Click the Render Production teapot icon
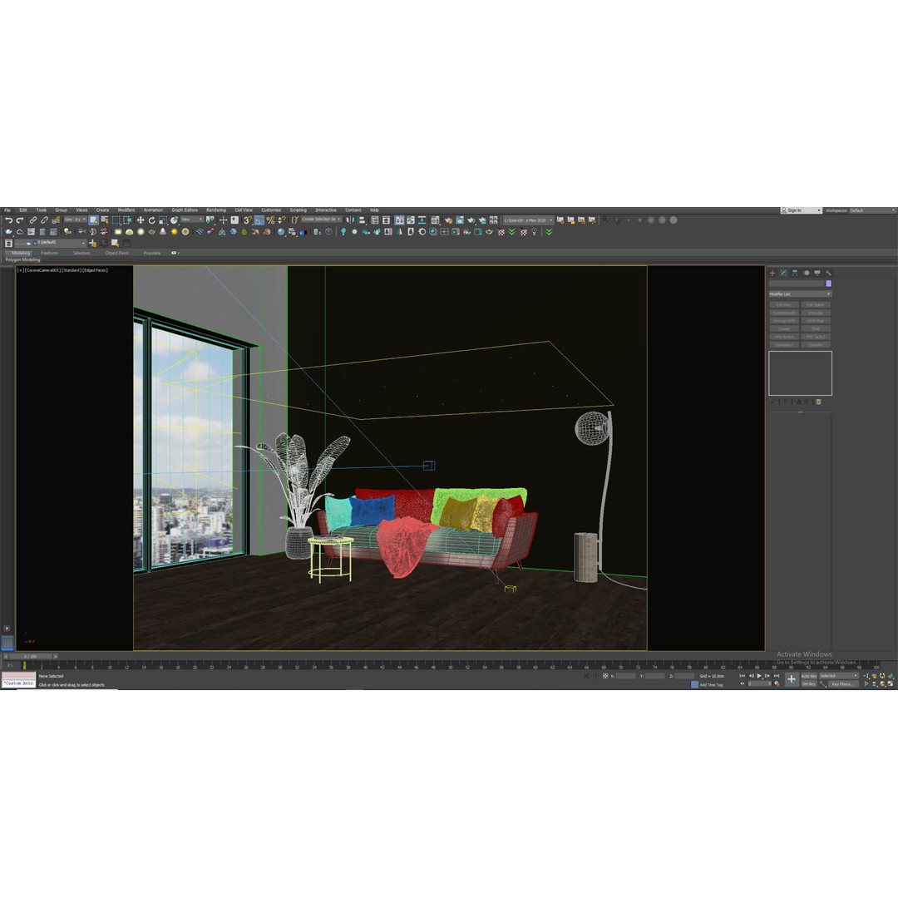Screen dimensions: 898x898 click(x=471, y=220)
